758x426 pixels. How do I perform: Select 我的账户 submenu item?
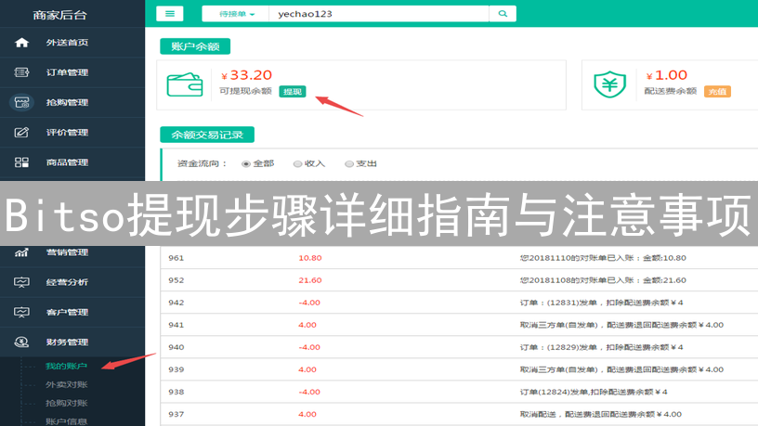(66, 366)
